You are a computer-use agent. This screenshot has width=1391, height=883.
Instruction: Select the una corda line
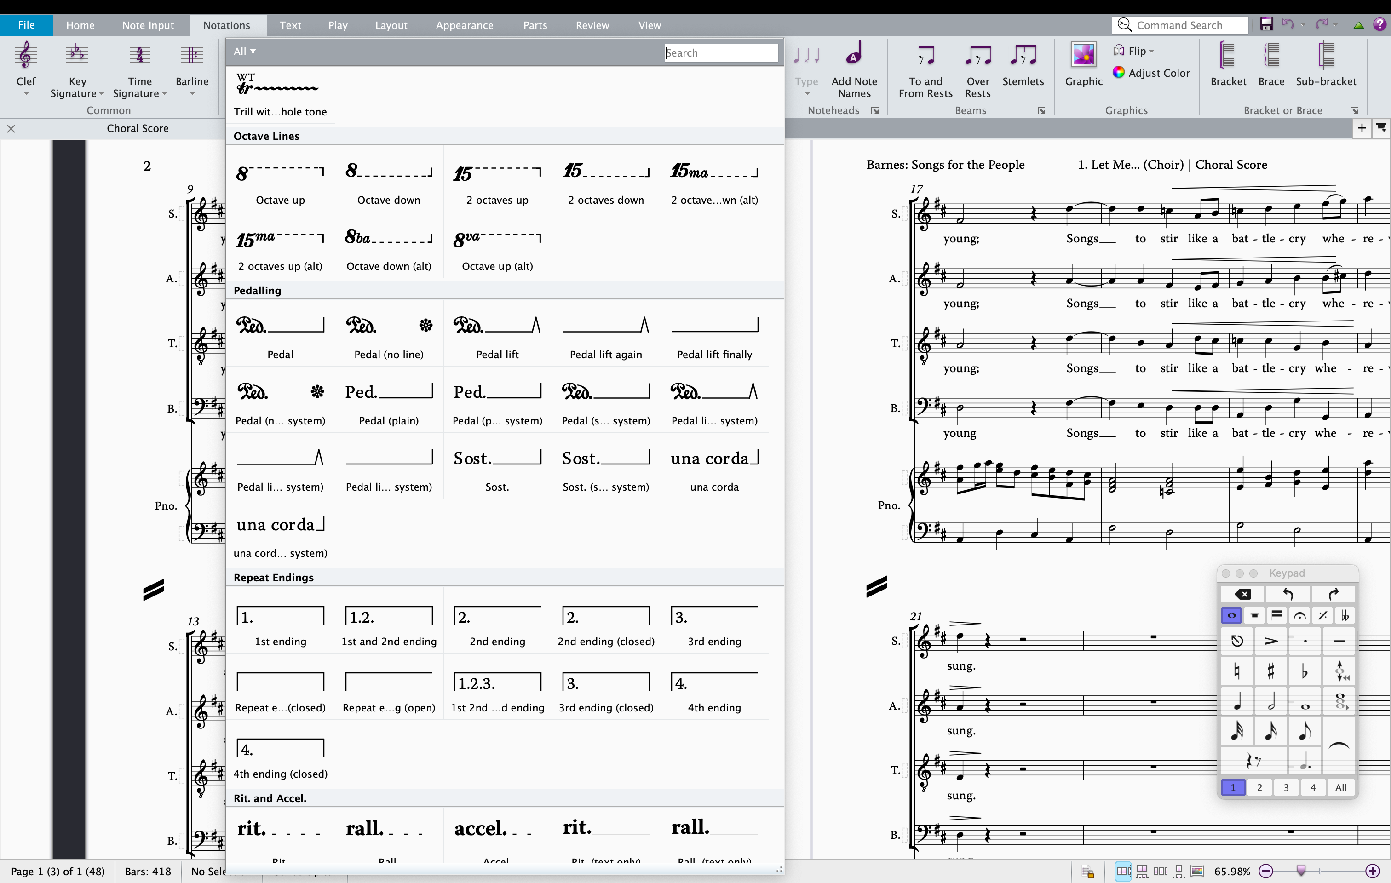(714, 467)
